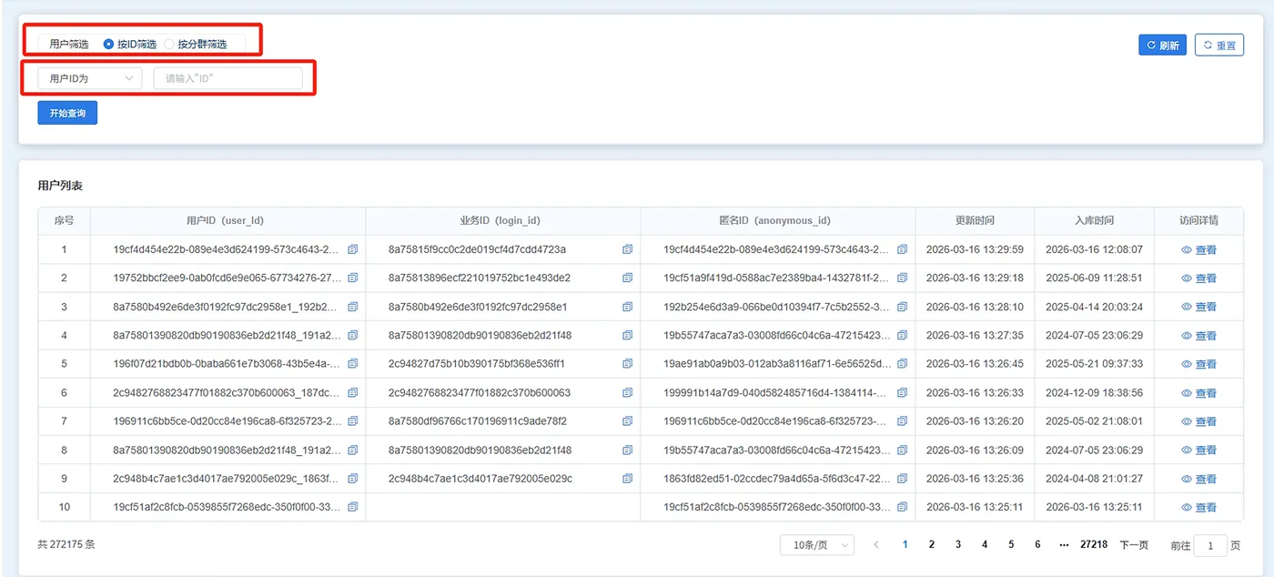Open 查看 link in row 8

[x=1198, y=450]
